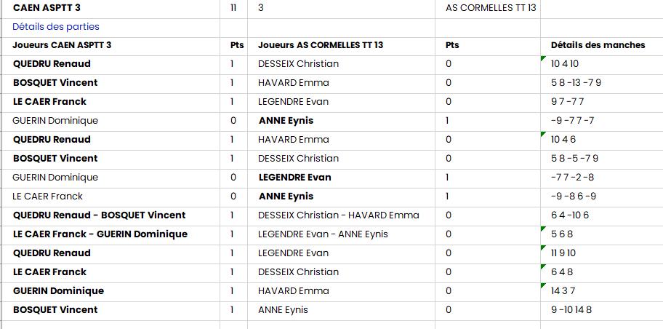Image resolution: width=663 pixels, height=329 pixels.
Task: Click the green triangle indicator on '14 3 7'
Action: pos(544,285)
